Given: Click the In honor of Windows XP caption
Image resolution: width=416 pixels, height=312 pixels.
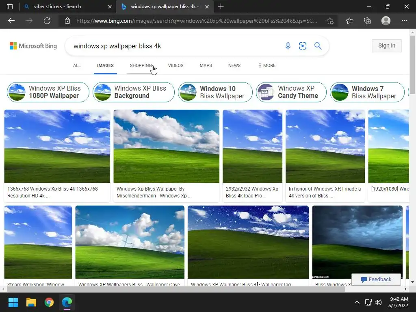Looking at the screenshot, I should point(325,192).
